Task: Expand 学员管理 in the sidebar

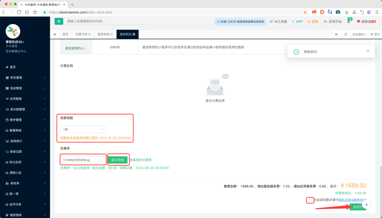Action: (25, 78)
